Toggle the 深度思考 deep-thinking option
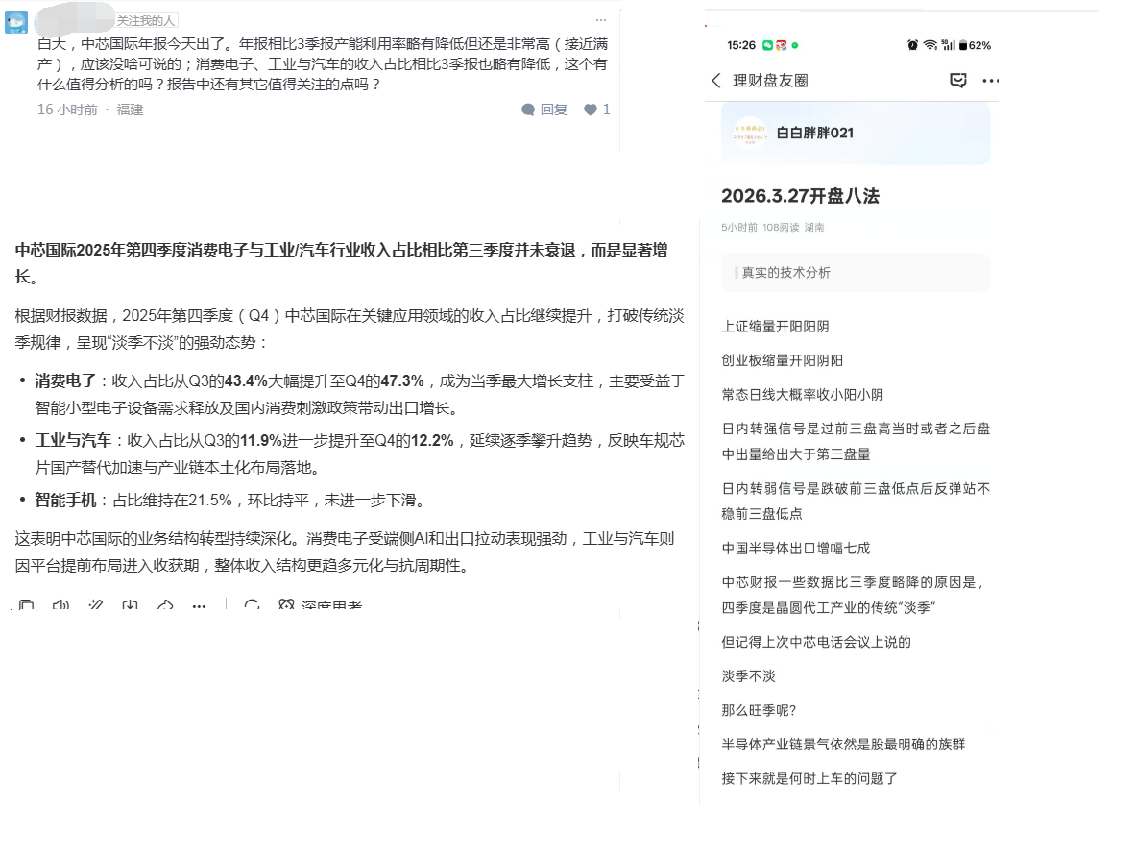 [x=320, y=605]
